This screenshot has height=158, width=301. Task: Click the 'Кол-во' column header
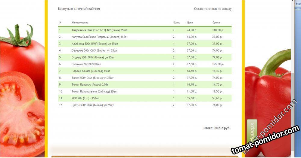tap(177, 23)
